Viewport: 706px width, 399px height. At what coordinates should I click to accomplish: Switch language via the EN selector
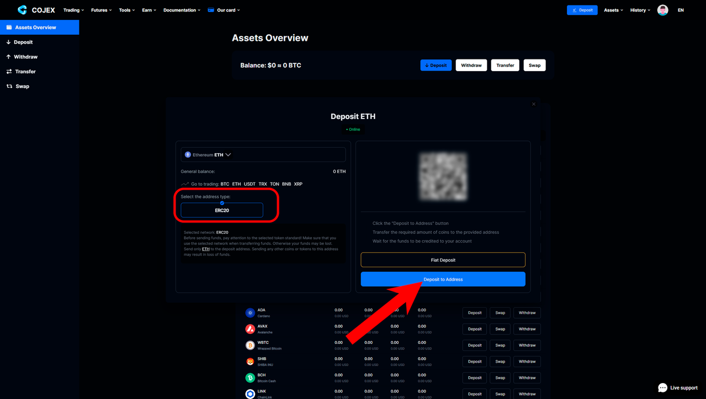[681, 10]
